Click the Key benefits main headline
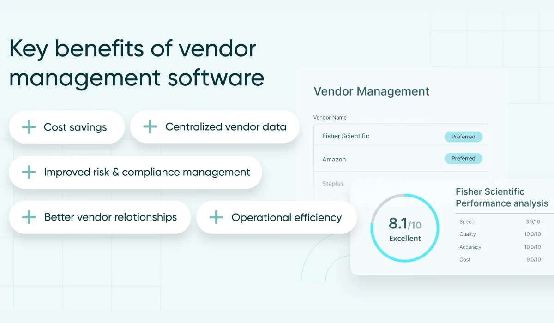The image size is (554, 323). coord(137,64)
